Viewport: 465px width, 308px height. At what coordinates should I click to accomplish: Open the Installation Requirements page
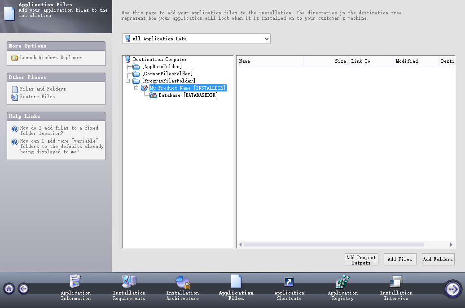coord(129,289)
